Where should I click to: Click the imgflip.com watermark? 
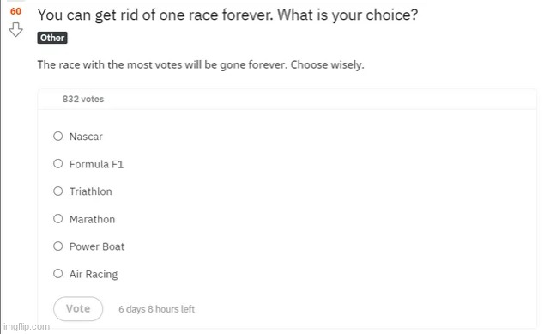pyautogui.click(x=27, y=326)
